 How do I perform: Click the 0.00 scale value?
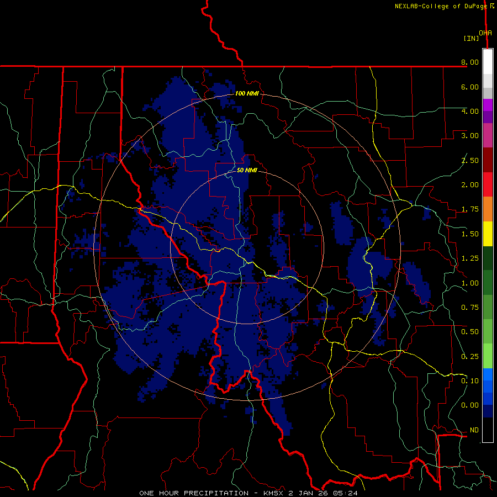click(470, 405)
